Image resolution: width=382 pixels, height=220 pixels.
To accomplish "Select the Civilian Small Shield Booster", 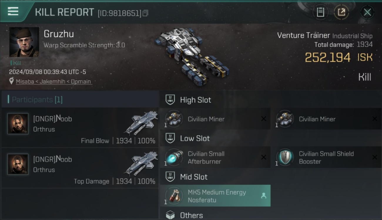I will pos(326,157).
